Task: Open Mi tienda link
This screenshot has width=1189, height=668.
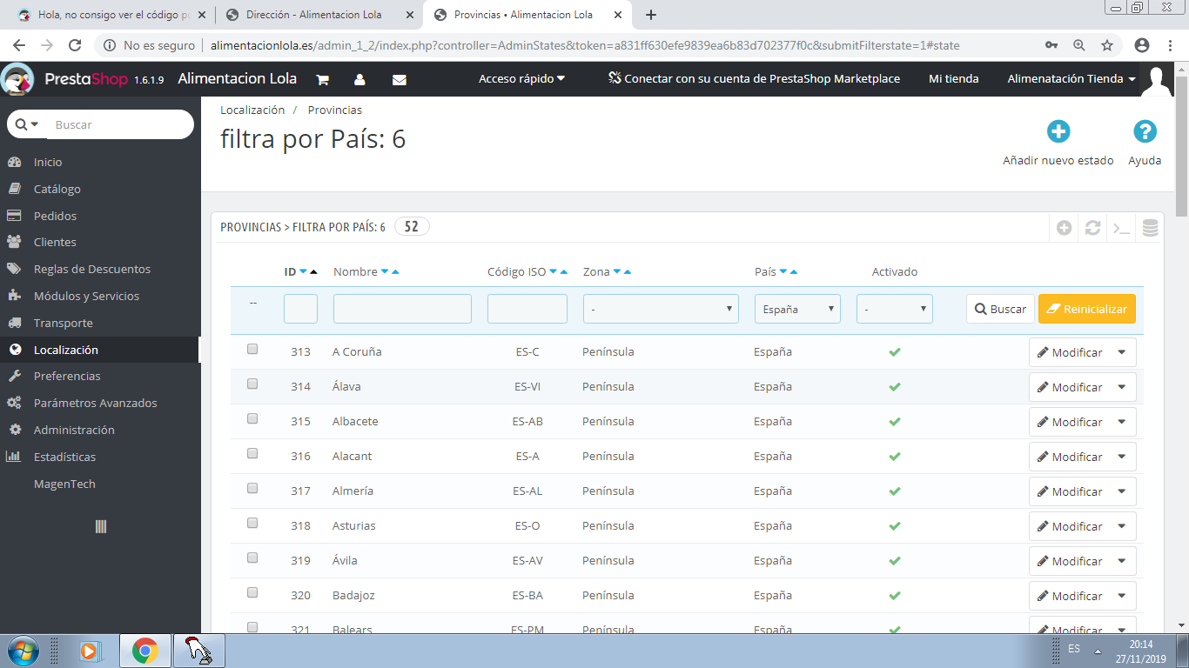Action: click(x=953, y=79)
